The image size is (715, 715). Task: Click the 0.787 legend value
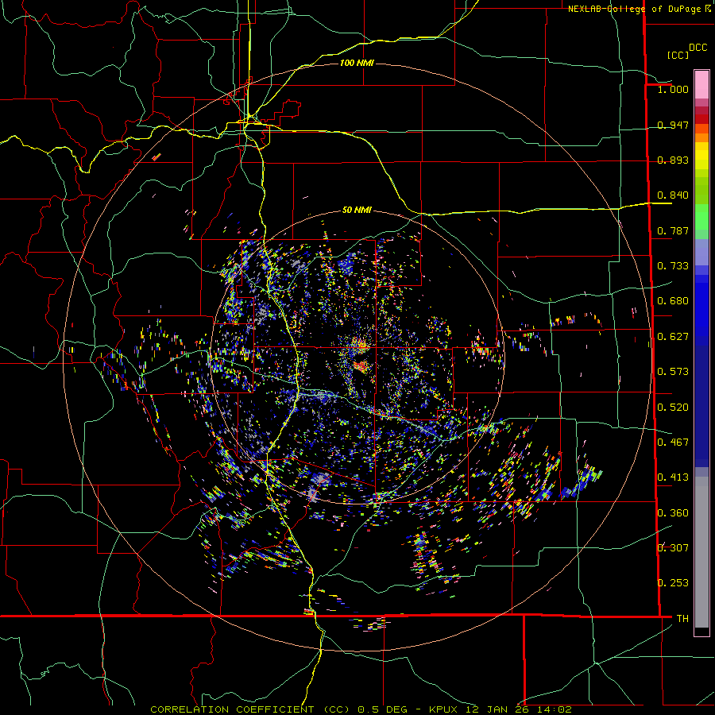point(673,230)
